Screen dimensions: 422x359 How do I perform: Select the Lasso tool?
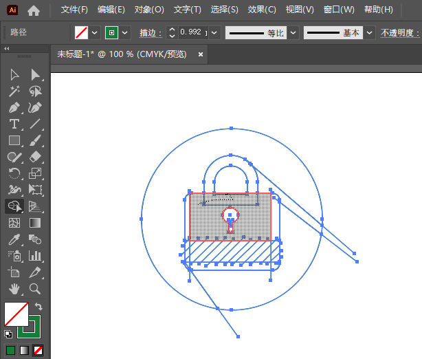pos(35,91)
